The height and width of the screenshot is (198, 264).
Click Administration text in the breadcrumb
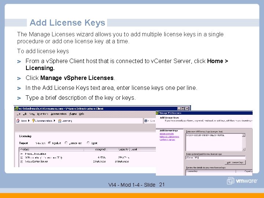[x=44, y=121]
